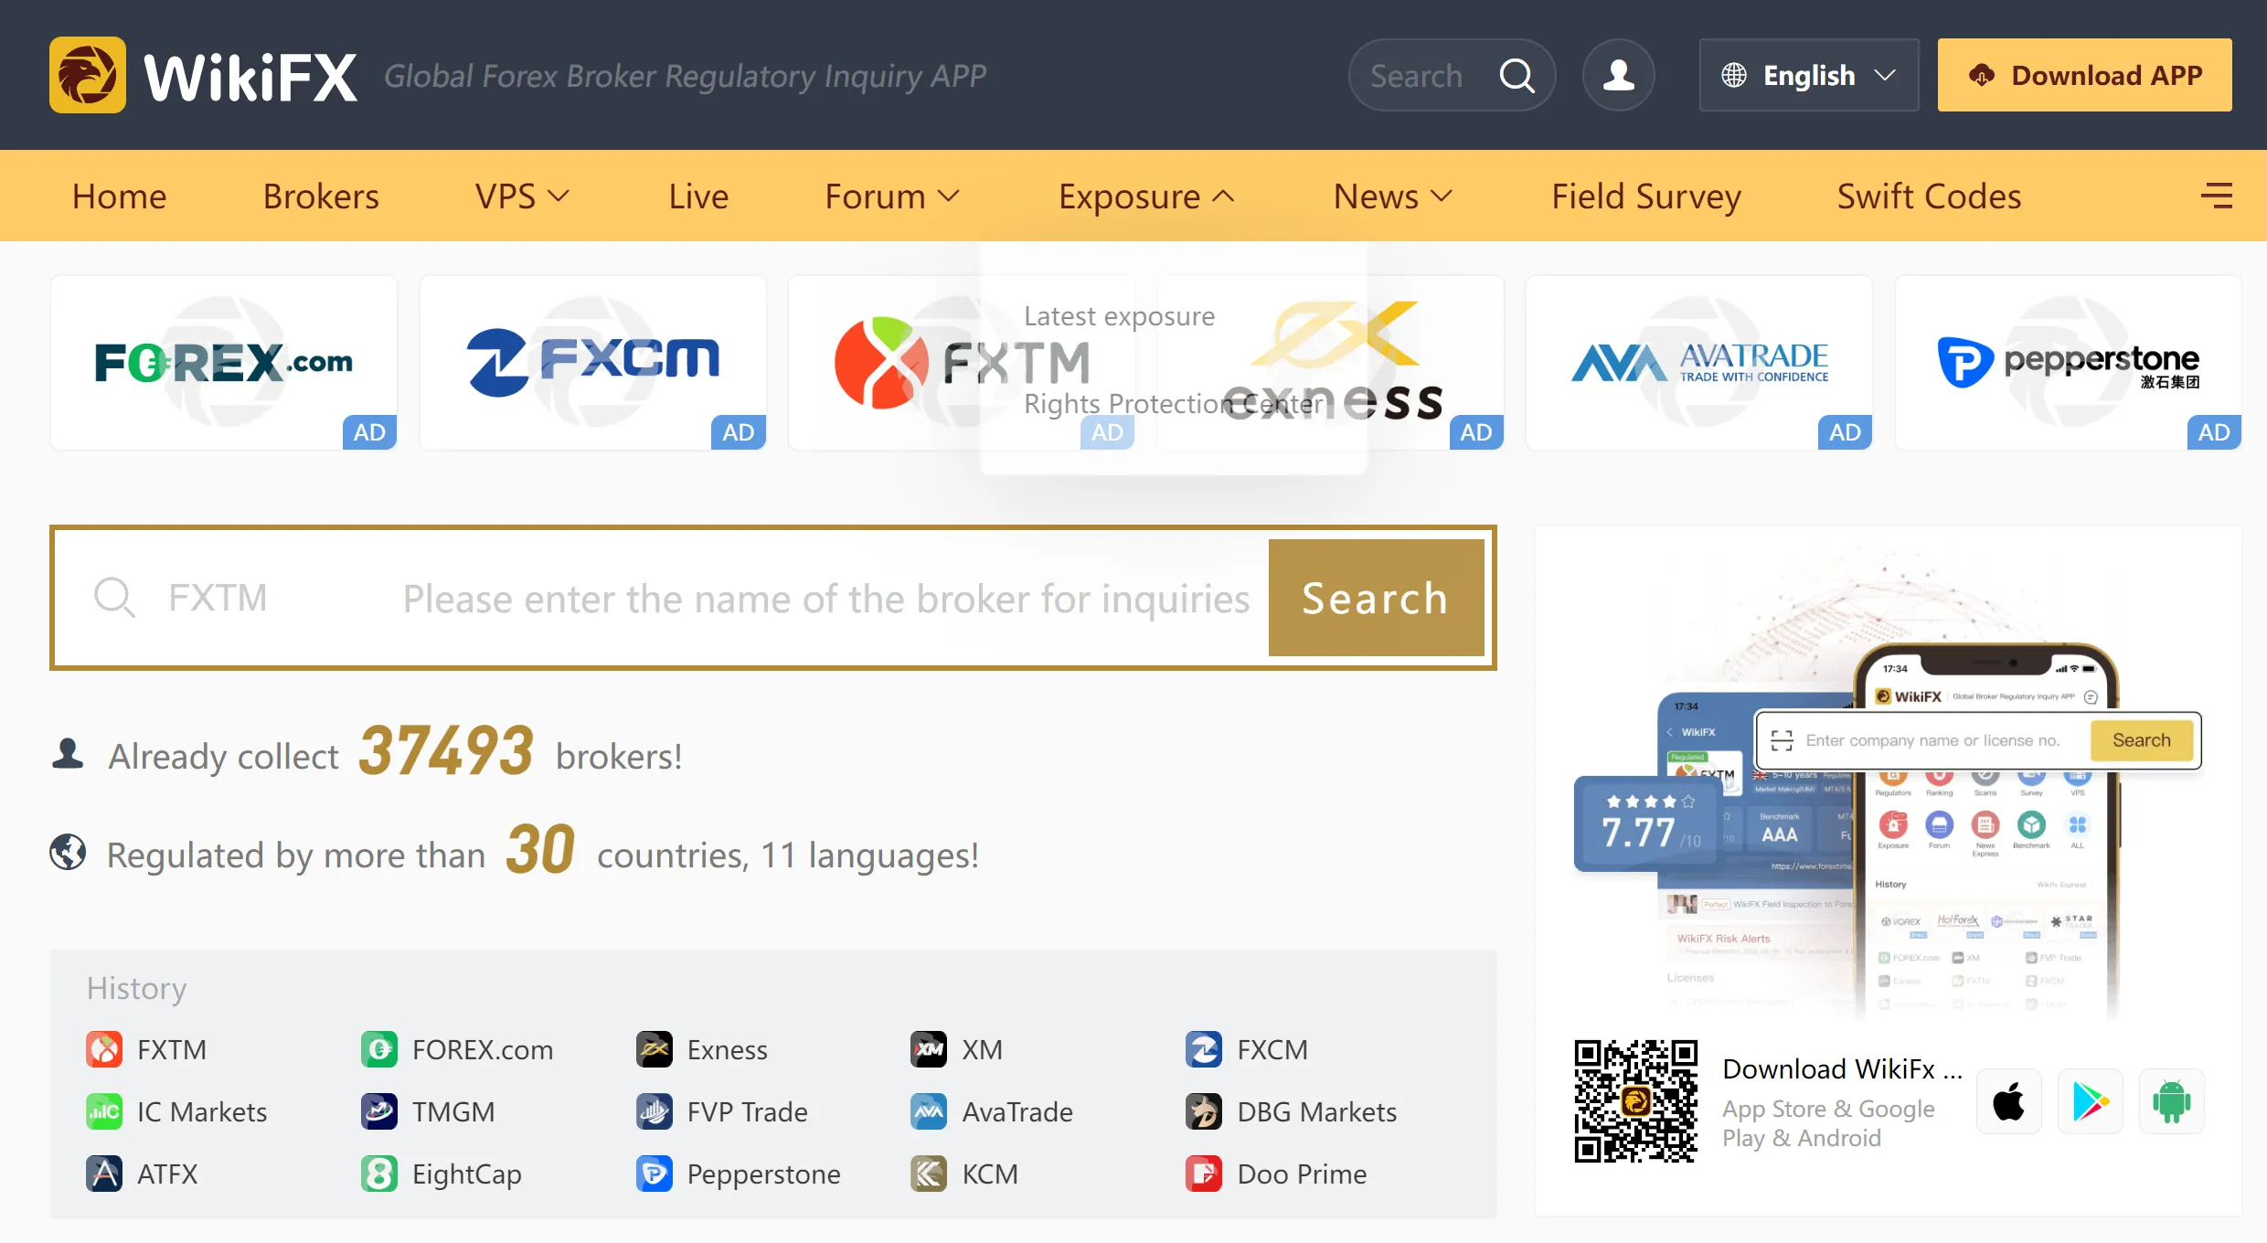This screenshot has width=2267, height=1243.
Task: Click the KCM icon in History
Action: [929, 1174]
